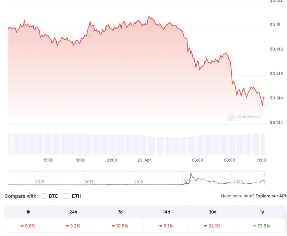The width and height of the screenshot is (287, 236).
Task: Click the $0.150 price axis label
Action: [x=275, y=25]
